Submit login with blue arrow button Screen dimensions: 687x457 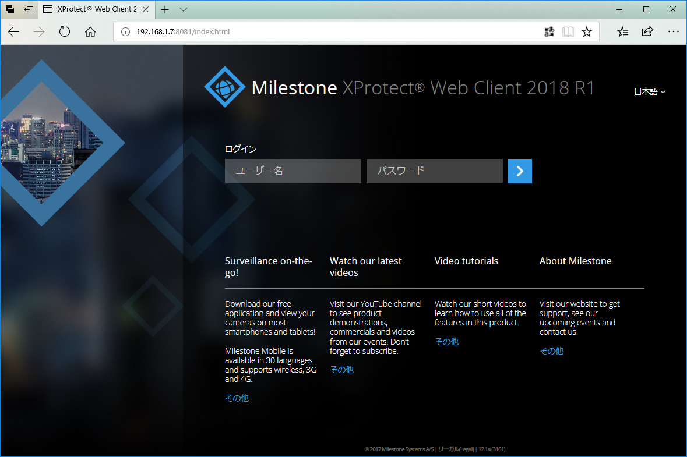pyautogui.click(x=520, y=171)
